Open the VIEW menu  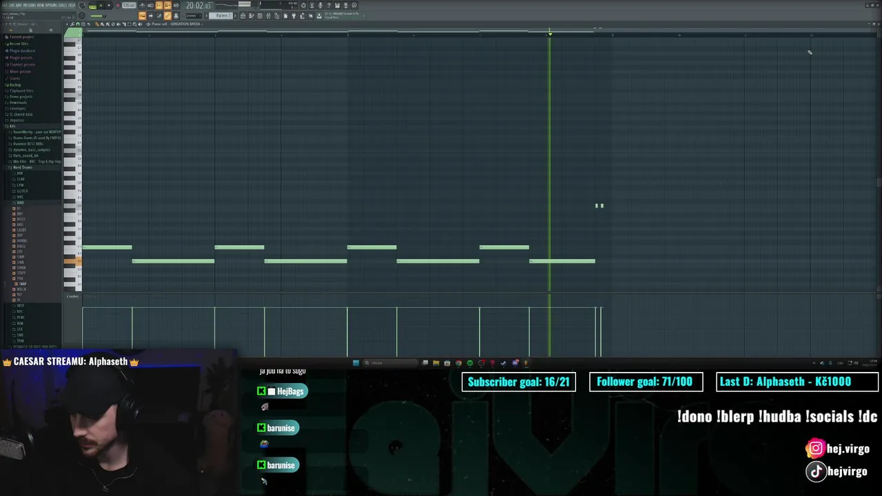41,6
